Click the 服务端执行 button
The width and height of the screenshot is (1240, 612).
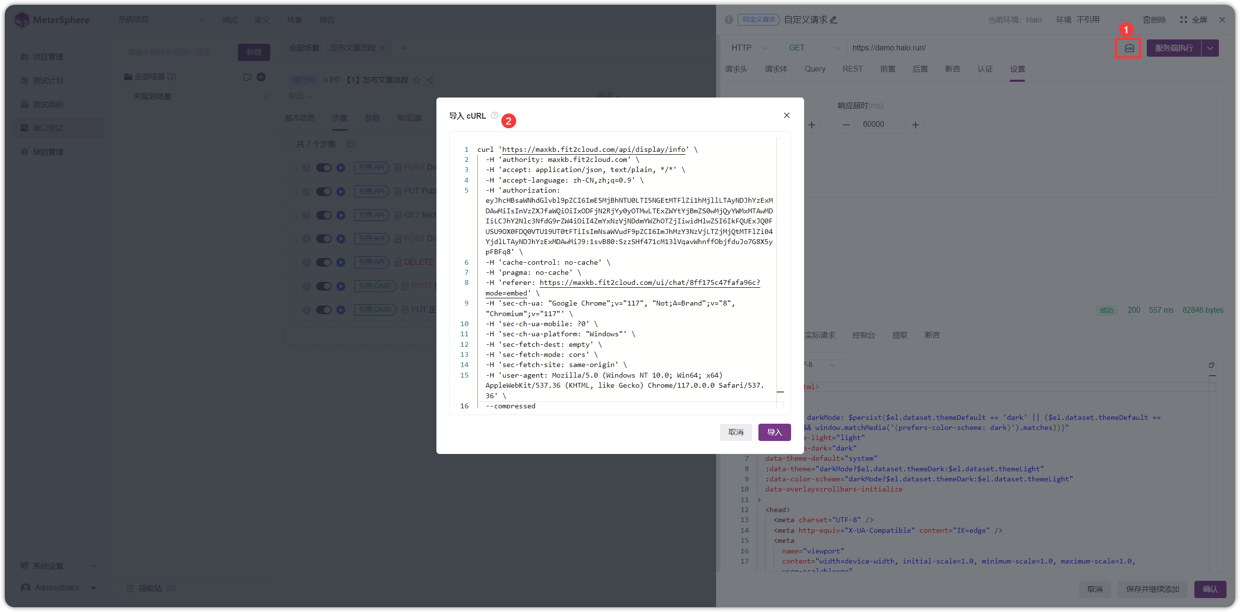(1174, 48)
